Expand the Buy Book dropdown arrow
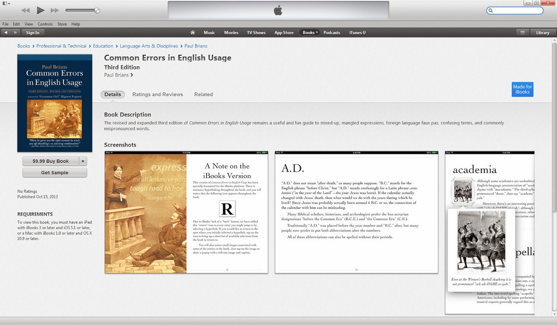The width and height of the screenshot is (557, 325). [83, 161]
